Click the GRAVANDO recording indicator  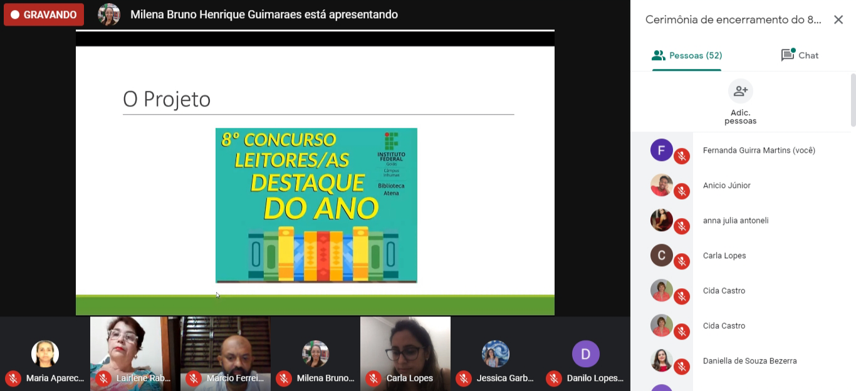43,14
